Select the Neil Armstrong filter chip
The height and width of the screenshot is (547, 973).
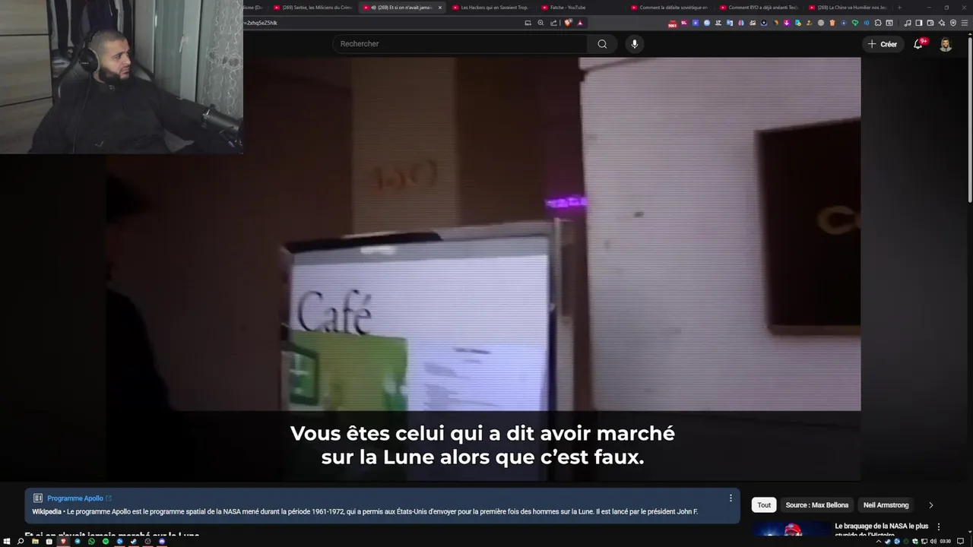[886, 505]
